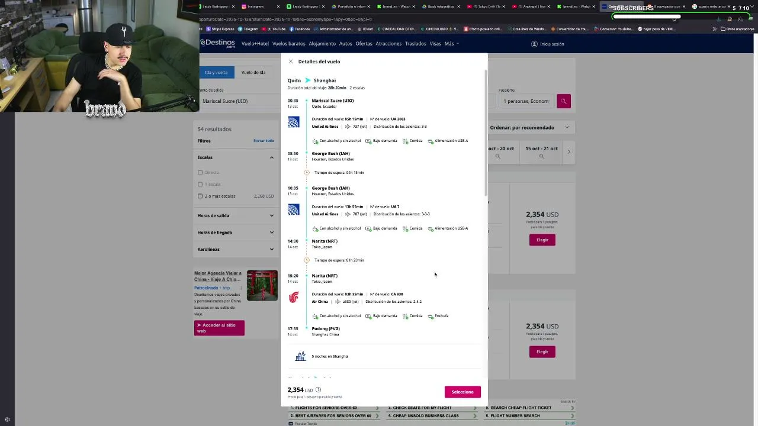
Task: Open the YouTube bookmark
Action: (275, 29)
